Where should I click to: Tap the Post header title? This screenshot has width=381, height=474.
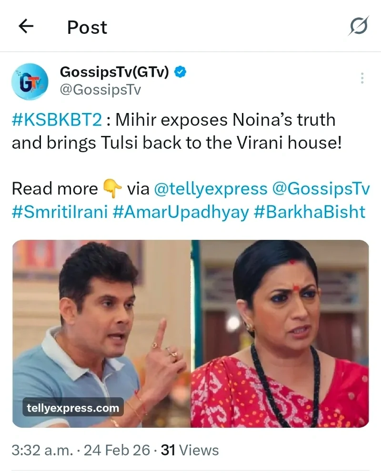(87, 27)
